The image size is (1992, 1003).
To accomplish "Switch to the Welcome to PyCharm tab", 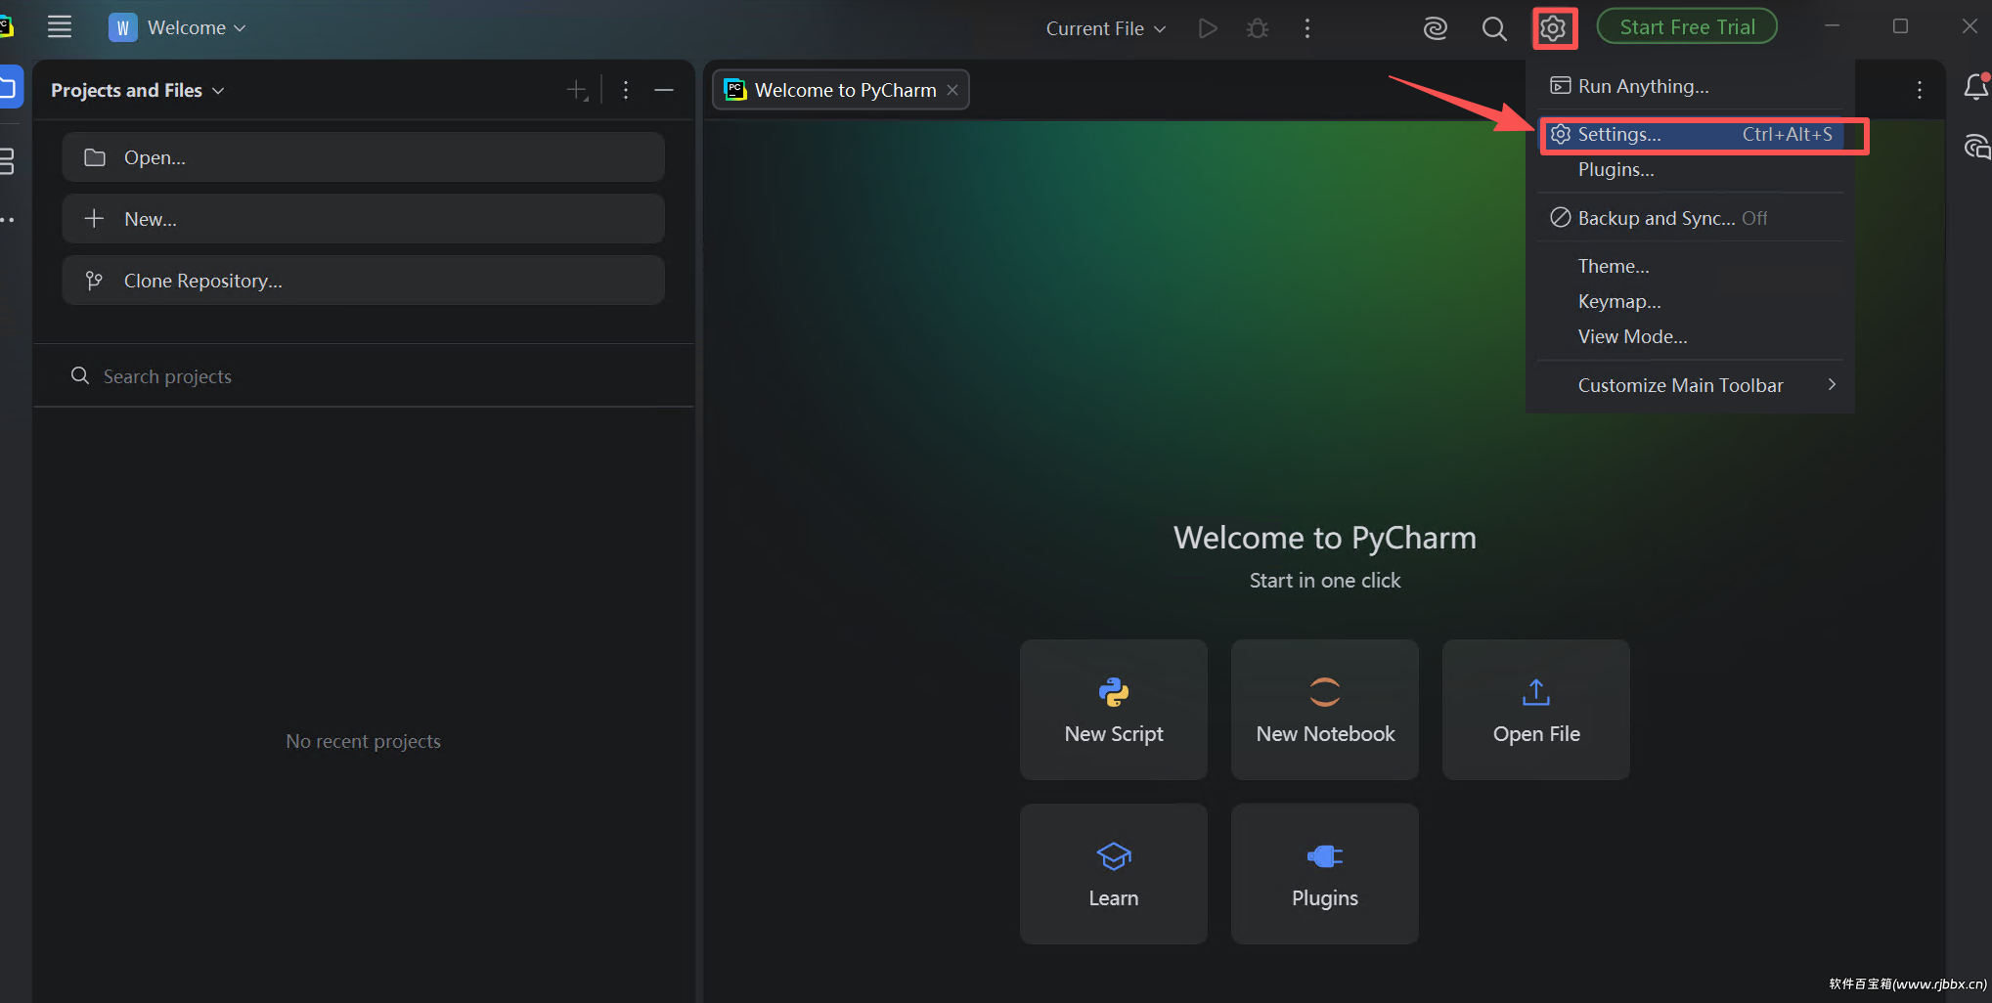I will click(840, 90).
